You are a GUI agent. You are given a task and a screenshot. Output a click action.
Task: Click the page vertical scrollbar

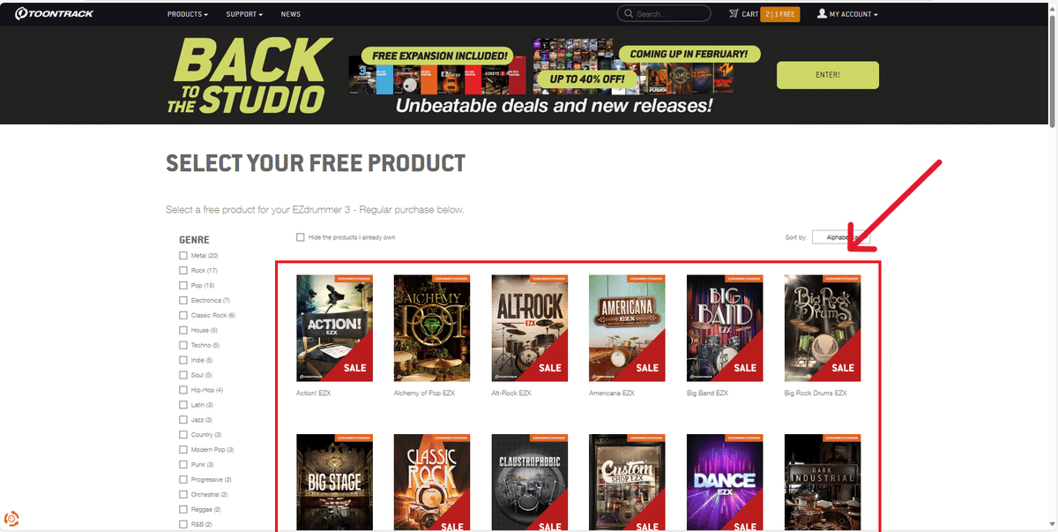1052,266
